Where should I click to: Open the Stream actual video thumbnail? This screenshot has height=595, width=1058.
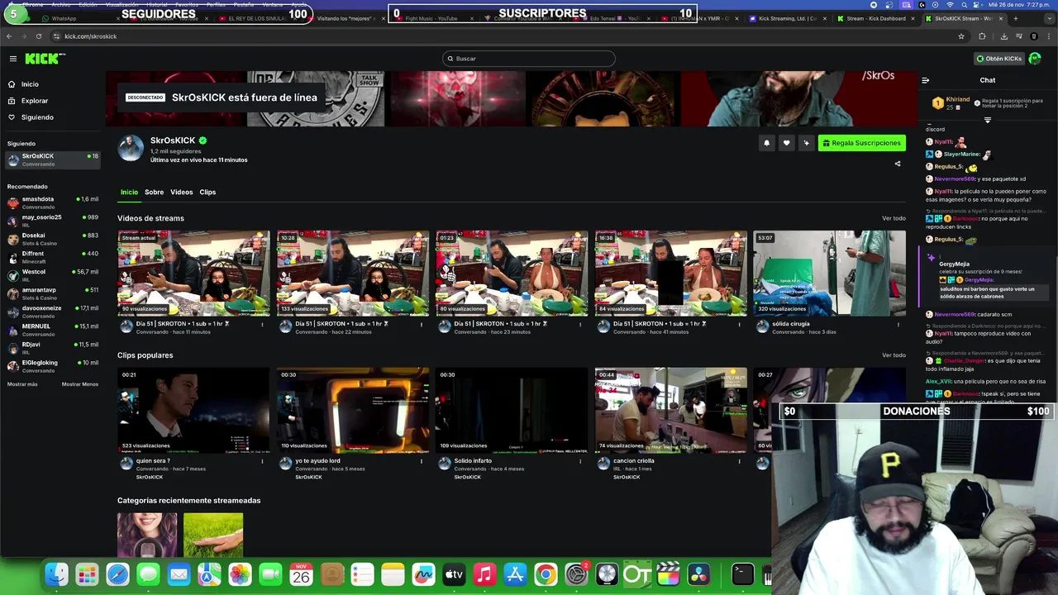193,273
